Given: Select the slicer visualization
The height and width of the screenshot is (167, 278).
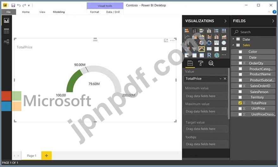Looking at the screenshot, I should point(187,55).
